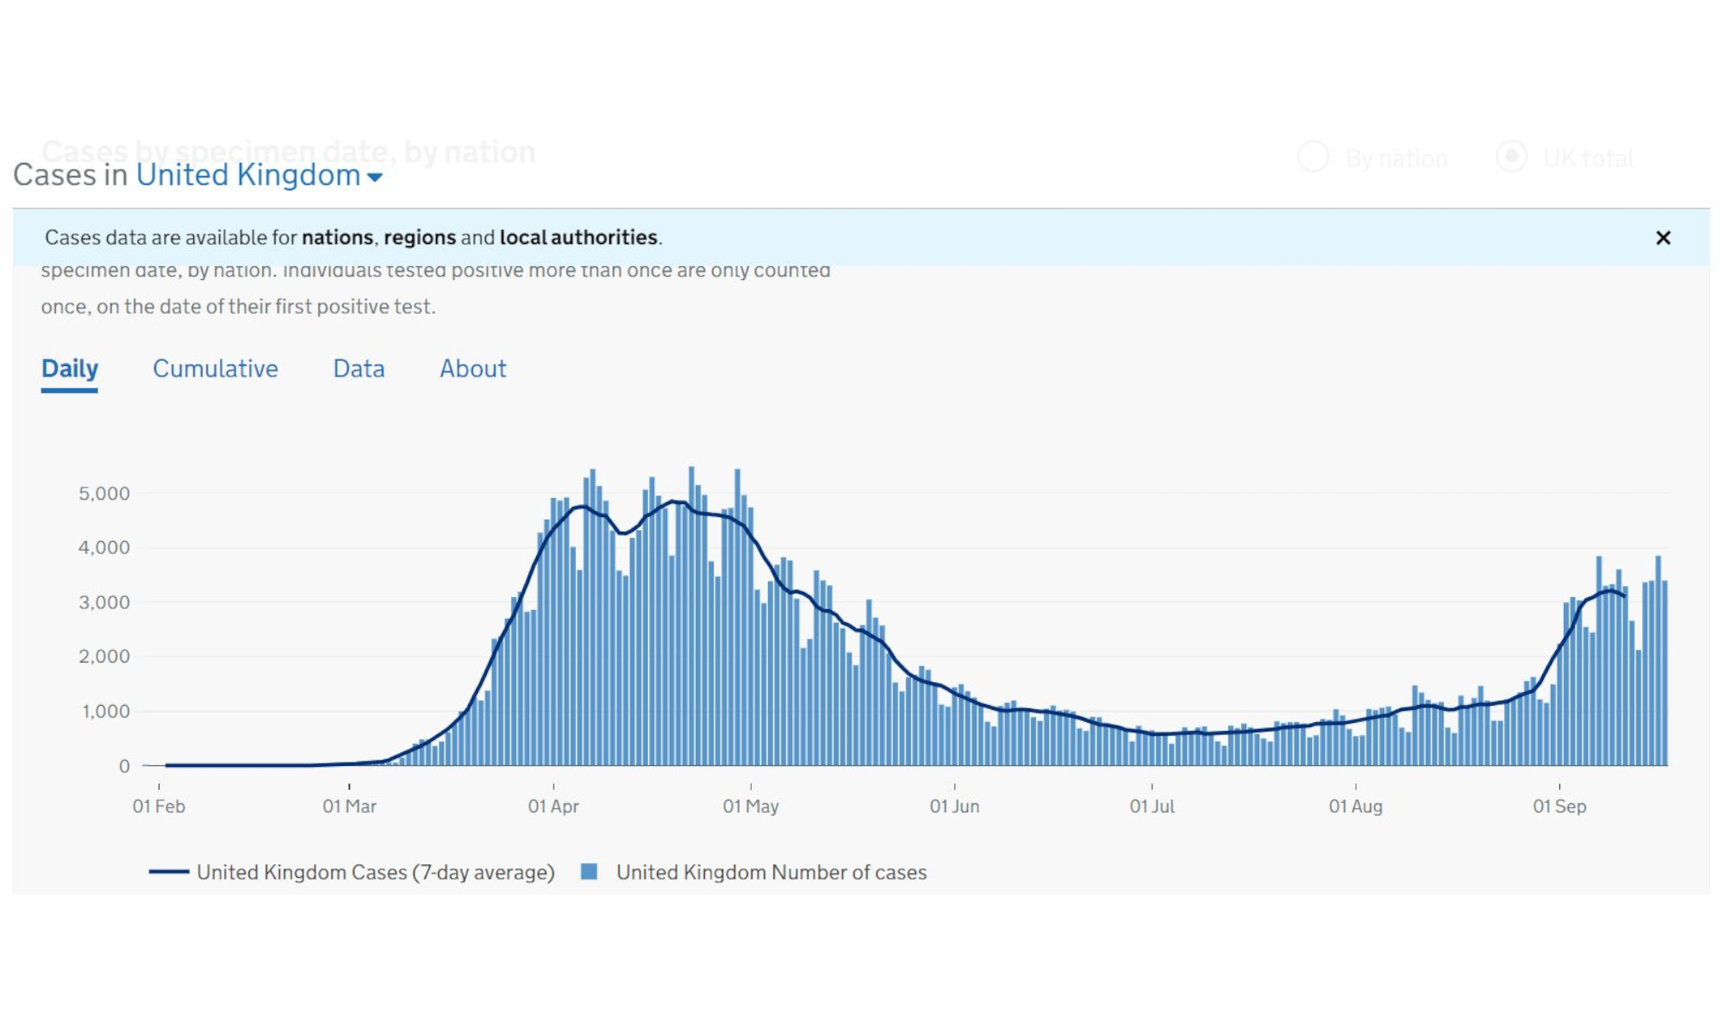
Task: Select the UK total radio button
Action: point(1511,157)
